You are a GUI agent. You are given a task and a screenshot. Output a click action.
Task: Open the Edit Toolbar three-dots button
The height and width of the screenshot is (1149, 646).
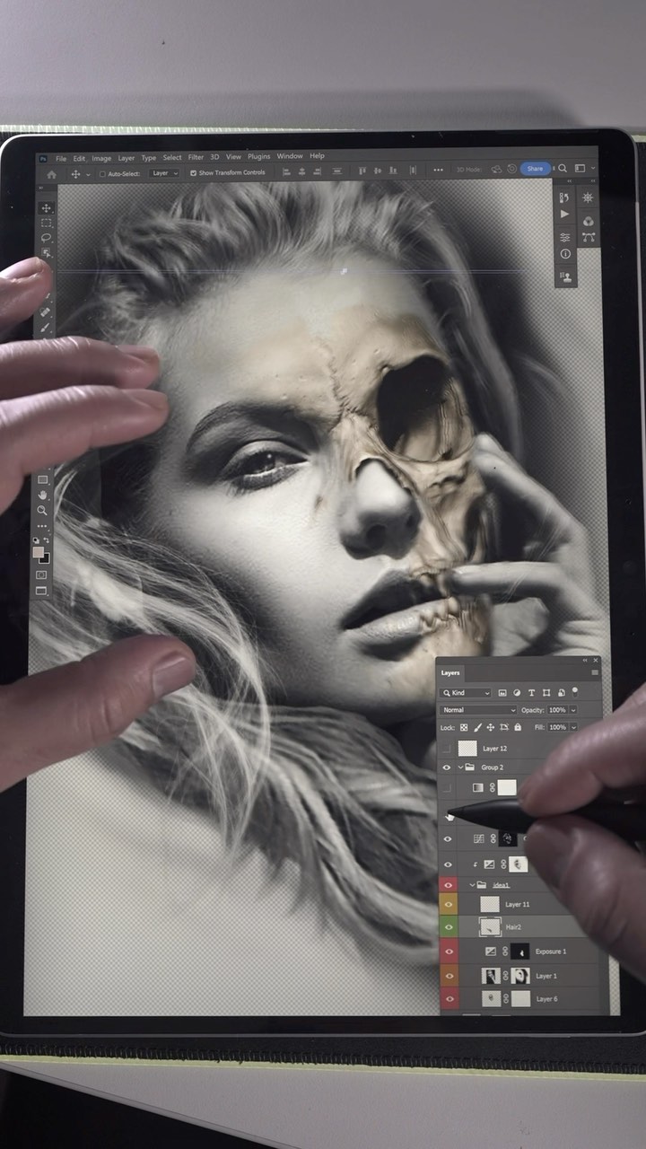click(42, 526)
